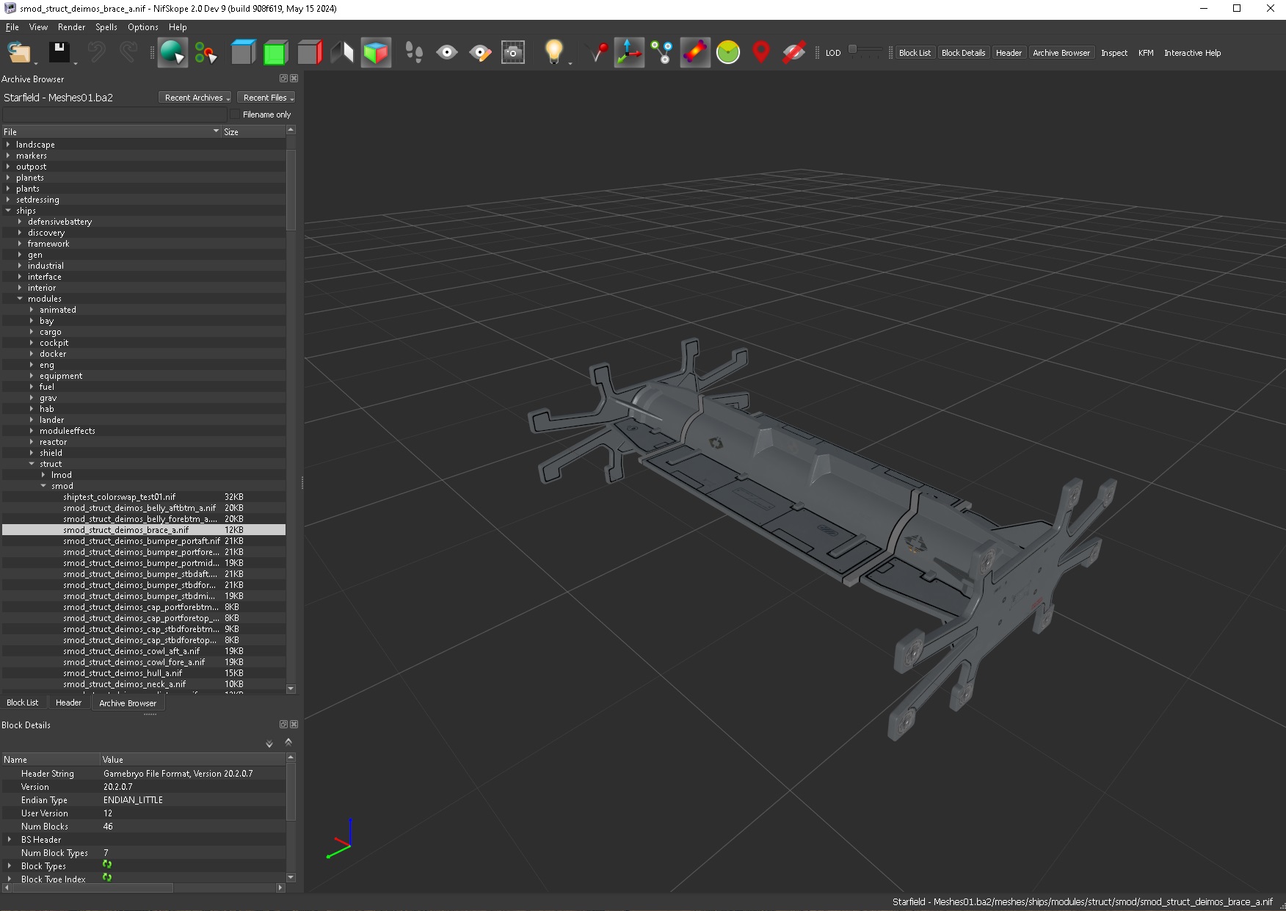Click the green circle toolbar icon
This screenshot has width=1286, height=911.
pyautogui.click(x=728, y=53)
